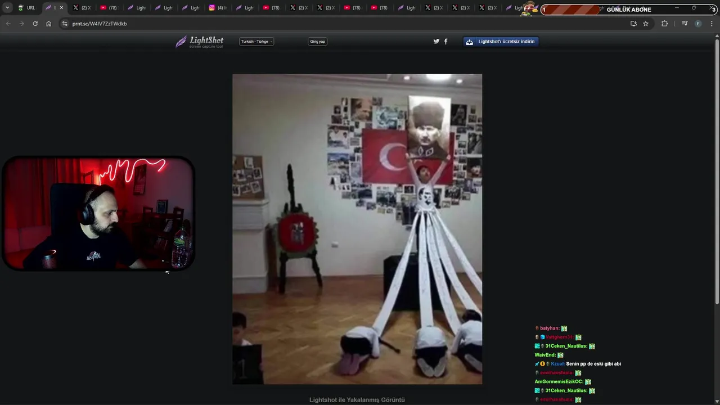This screenshot has width=720, height=405.
Task: Open the media controls icon
Action: (x=685, y=24)
